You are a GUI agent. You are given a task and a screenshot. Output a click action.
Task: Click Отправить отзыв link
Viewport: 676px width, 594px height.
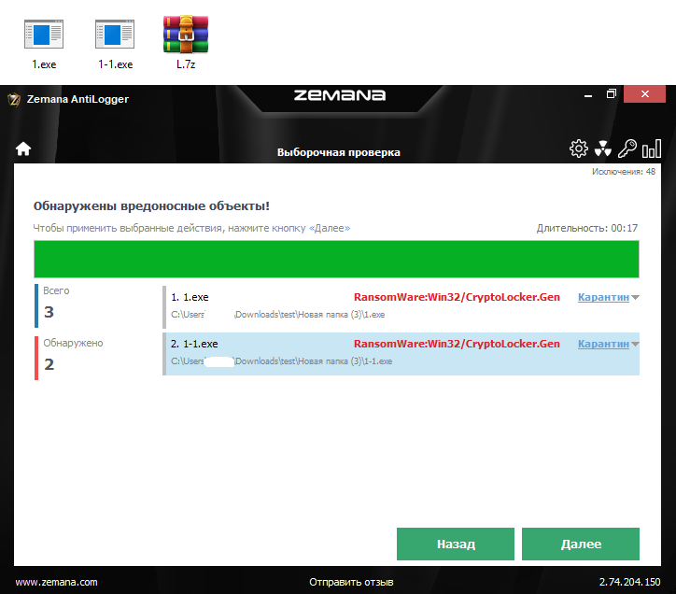click(351, 582)
